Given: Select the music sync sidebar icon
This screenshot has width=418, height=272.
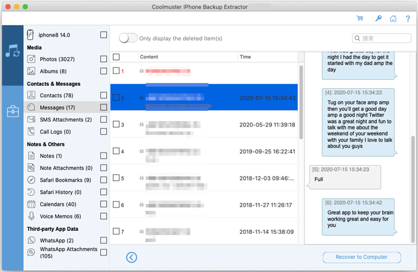Looking at the screenshot, I should pos(13,51).
